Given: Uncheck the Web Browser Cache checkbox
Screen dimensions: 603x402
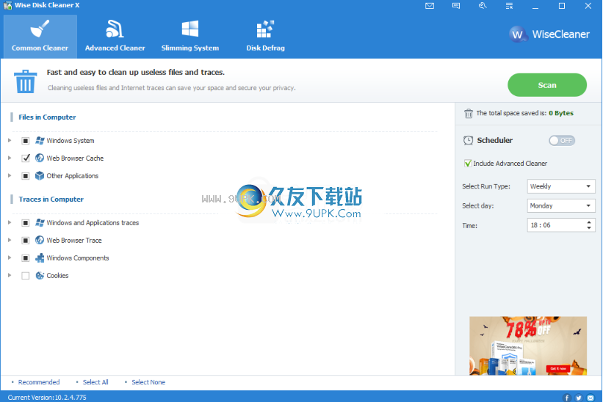Looking at the screenshot, I should [x=26, y=158].
